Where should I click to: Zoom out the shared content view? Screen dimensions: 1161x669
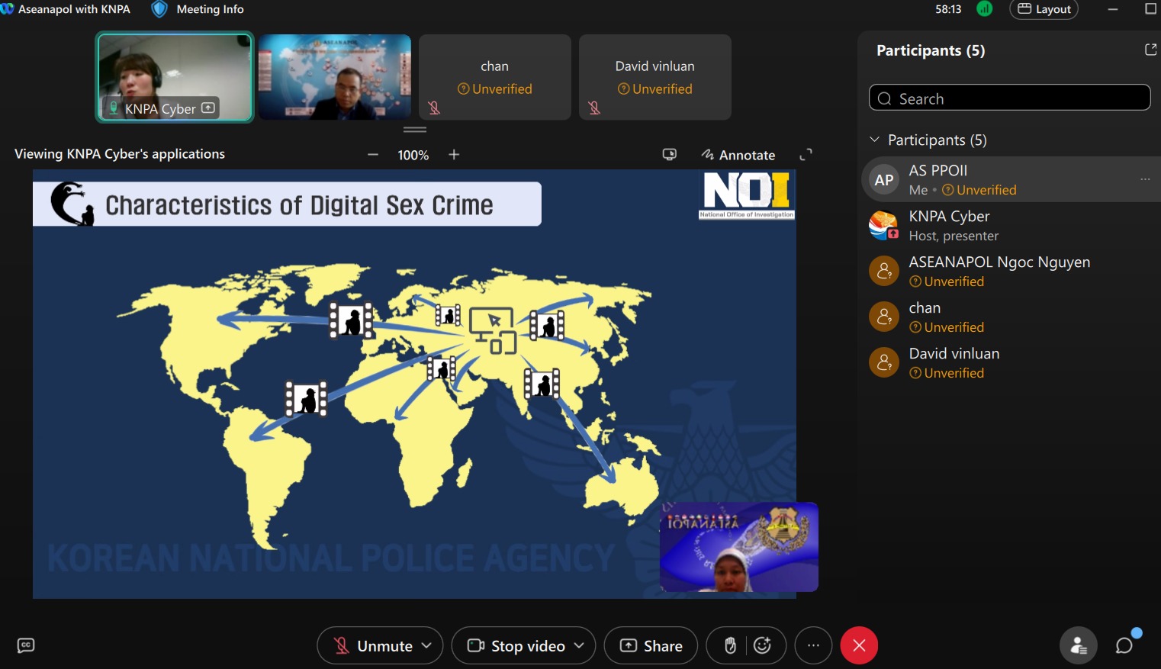coord(373,155)
